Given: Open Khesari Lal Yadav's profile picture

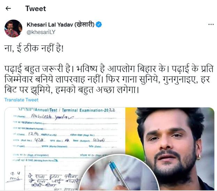Looking at the screenshot, I should pos(14,28).
